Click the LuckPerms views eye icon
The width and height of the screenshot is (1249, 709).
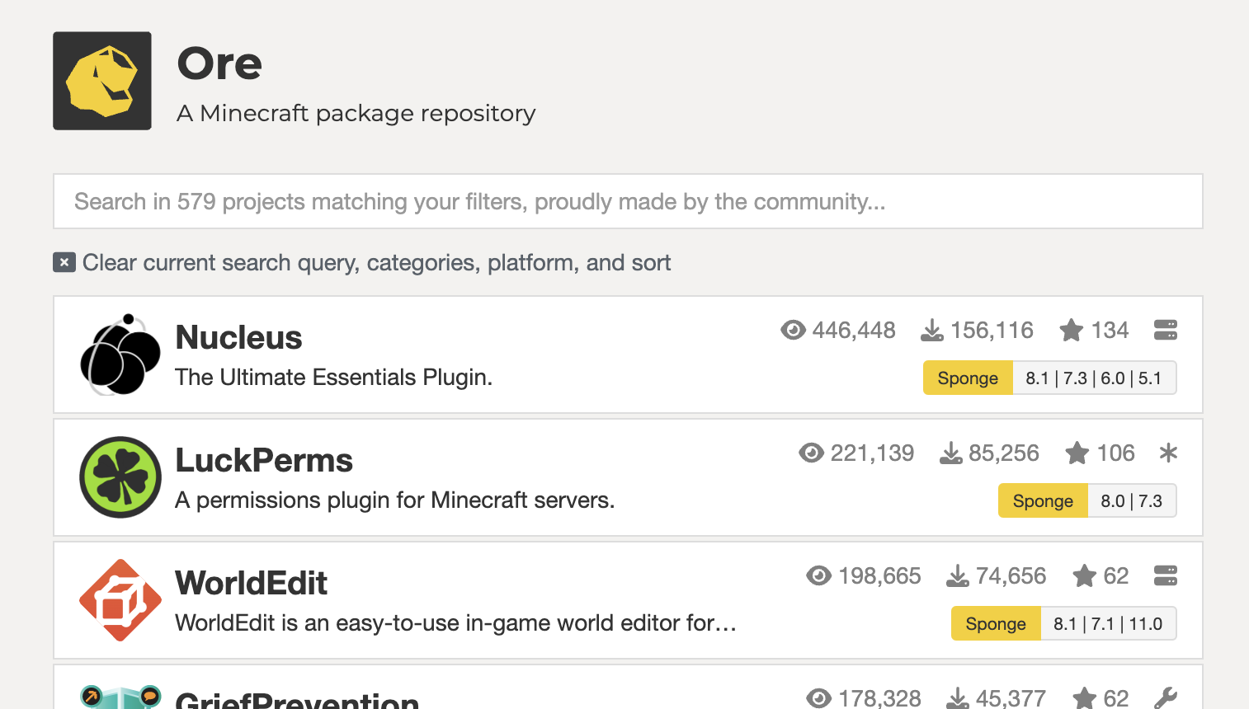click(x=811, y=453)
